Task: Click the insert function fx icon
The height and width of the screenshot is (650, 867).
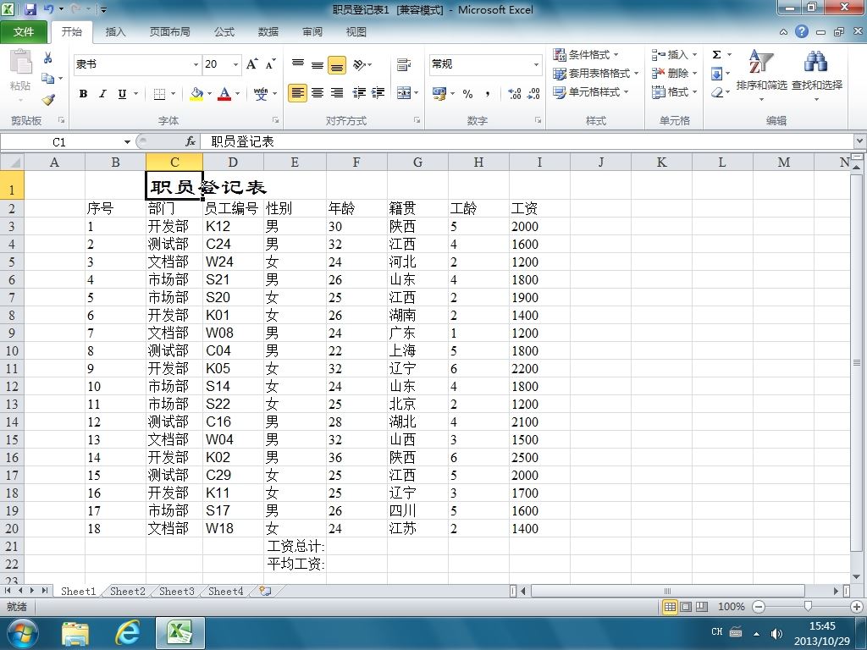Action: click(x=191, y=142)
